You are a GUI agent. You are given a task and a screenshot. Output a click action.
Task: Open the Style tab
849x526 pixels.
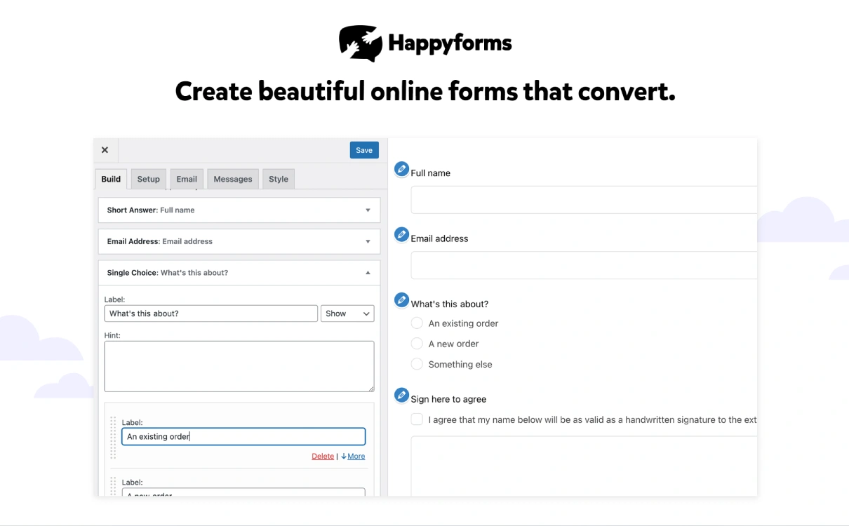[279, 179]
